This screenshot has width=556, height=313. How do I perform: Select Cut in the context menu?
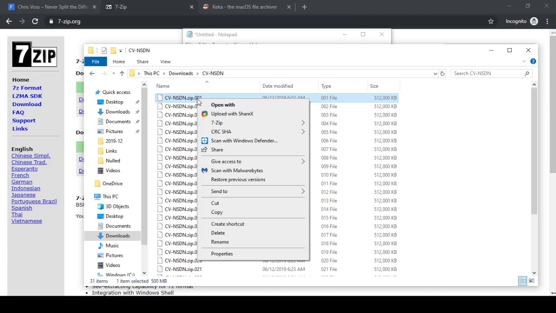[215, 203]
